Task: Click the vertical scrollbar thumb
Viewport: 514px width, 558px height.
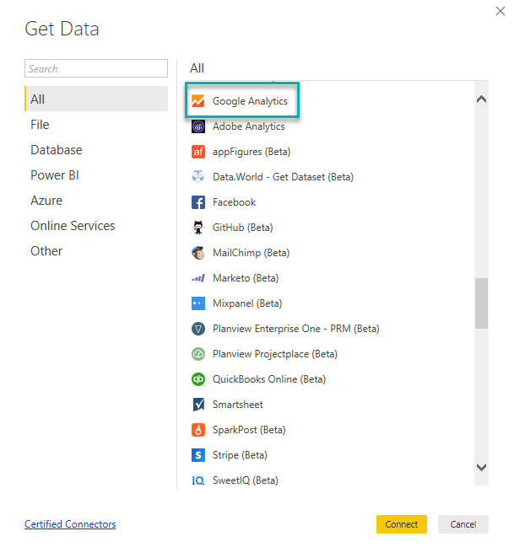Action: tap(481, 303)
